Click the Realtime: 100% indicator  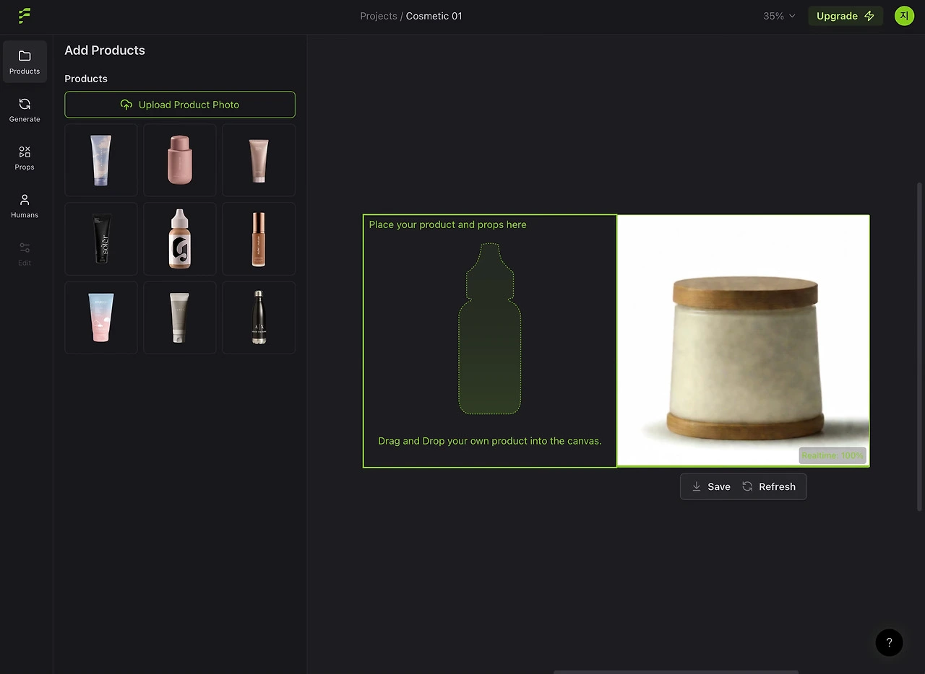[x=832, y=455]
